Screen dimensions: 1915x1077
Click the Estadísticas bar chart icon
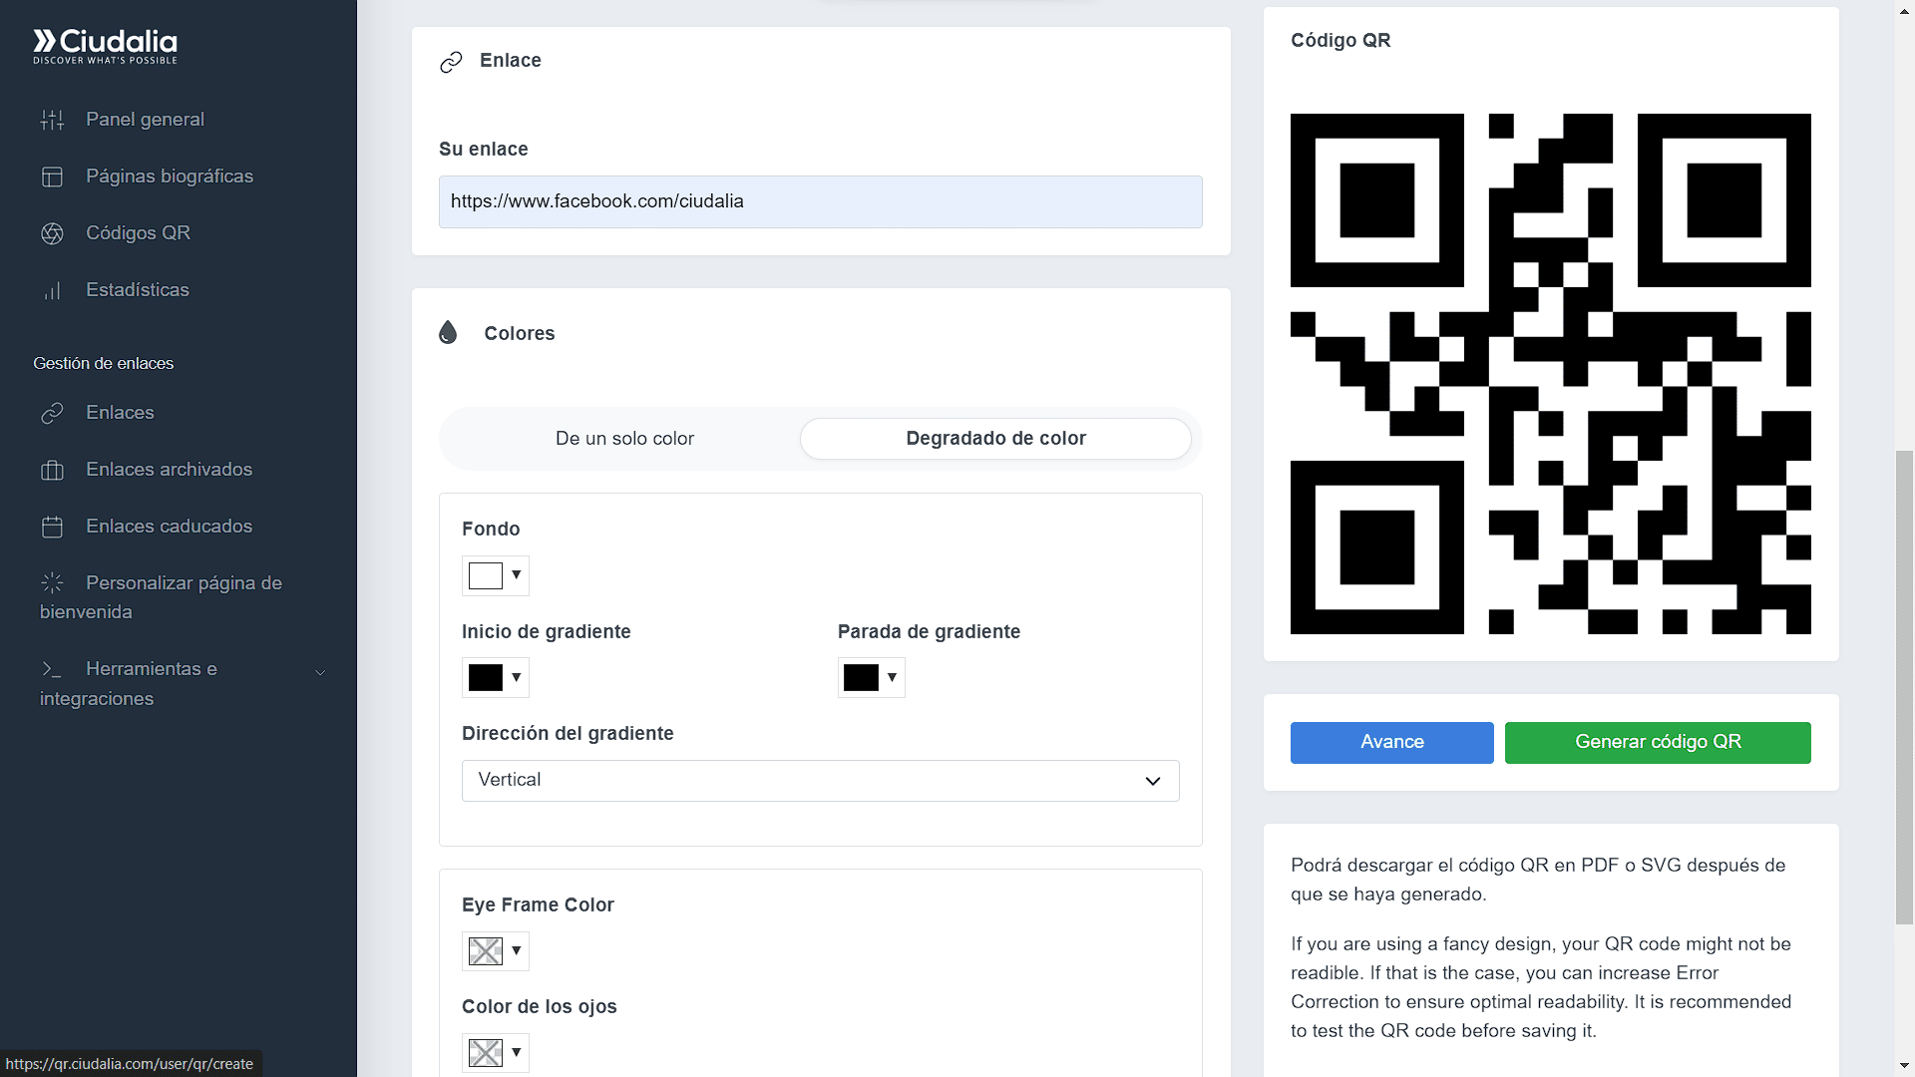[x=52, y=291]
